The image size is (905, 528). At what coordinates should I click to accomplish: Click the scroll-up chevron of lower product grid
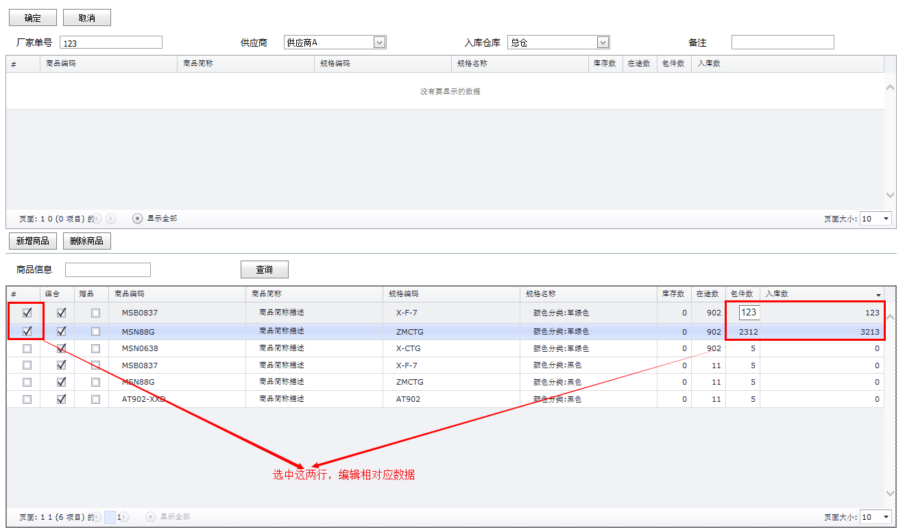pos(890,317)
